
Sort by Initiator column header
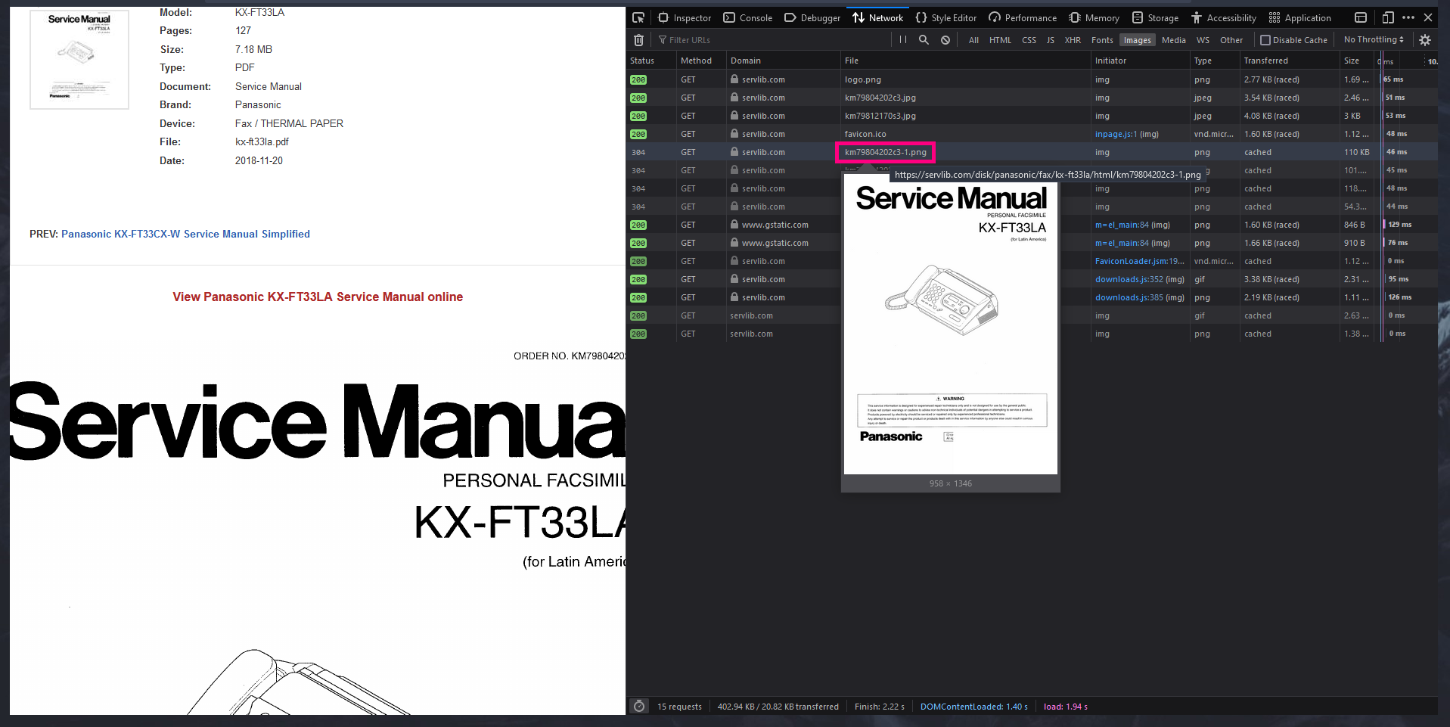point(1140,61)
